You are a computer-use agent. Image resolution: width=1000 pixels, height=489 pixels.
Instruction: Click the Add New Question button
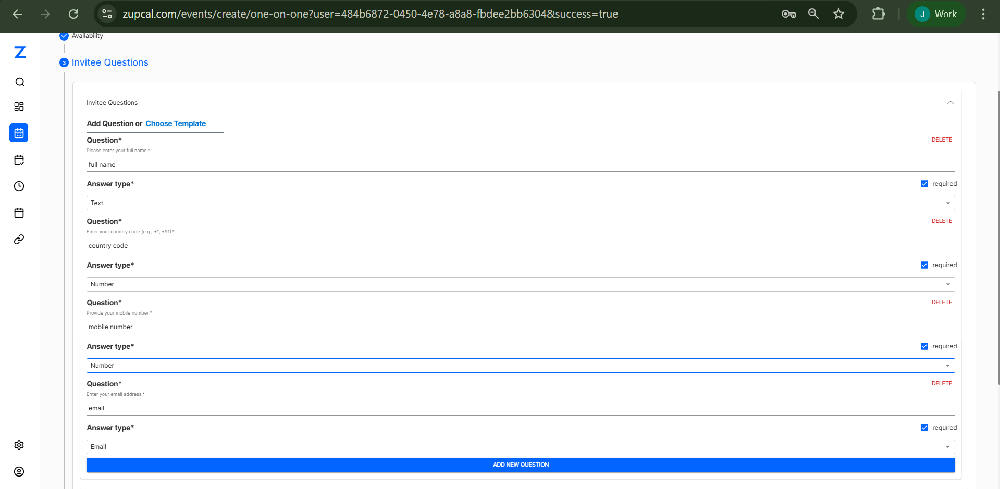520,465
